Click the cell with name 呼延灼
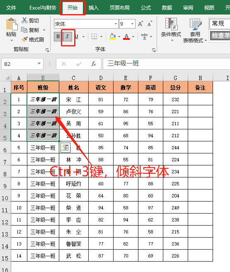The height and width of the screenshot is (272, 230). point(74,184)
